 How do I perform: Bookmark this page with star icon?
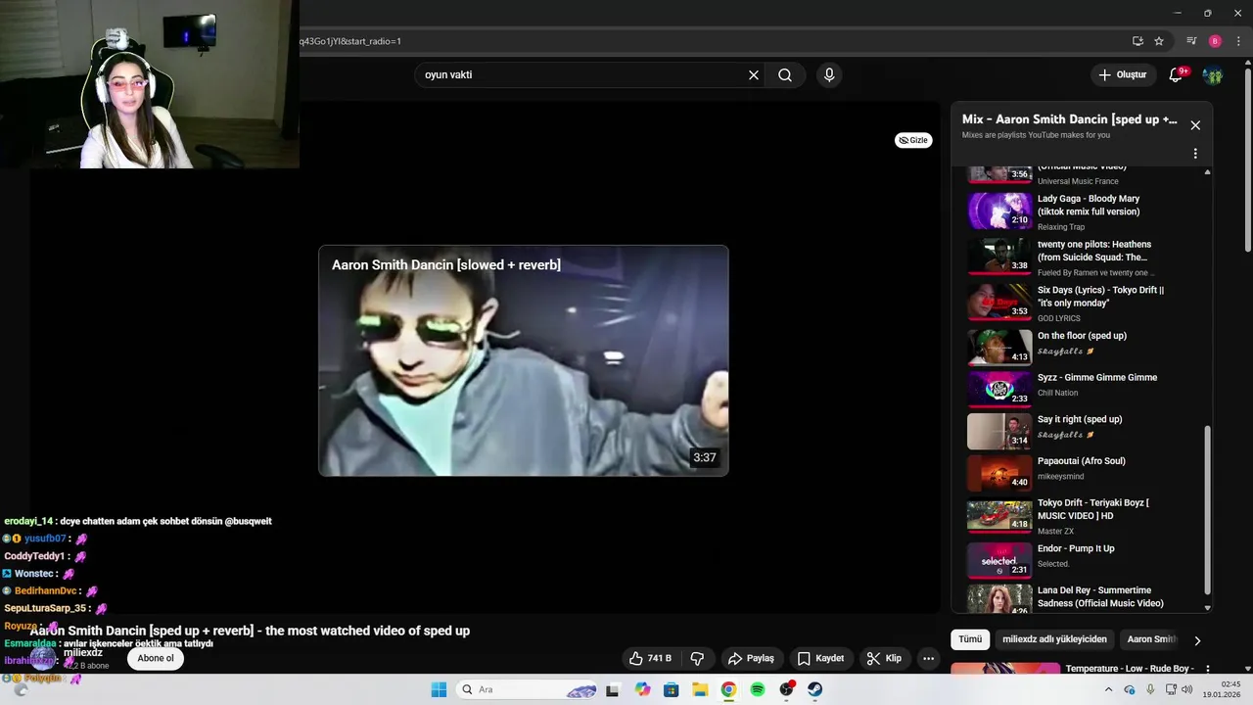coord(1159,41)
